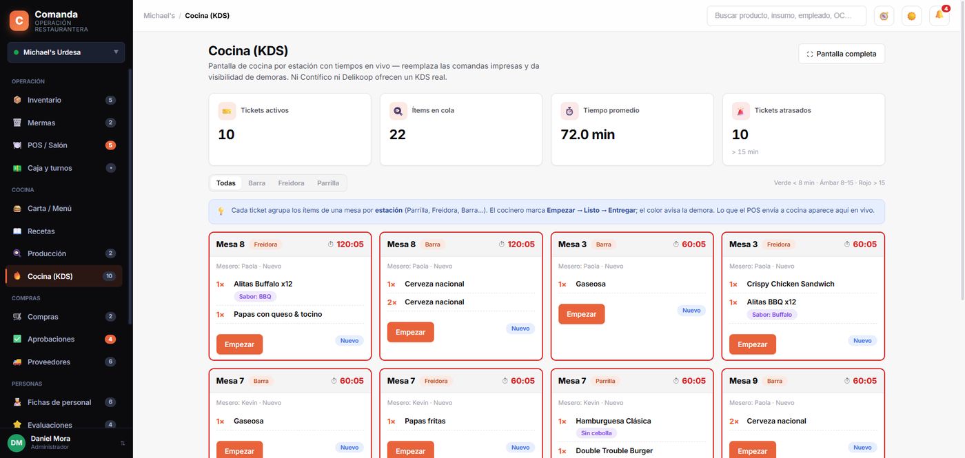Image resolution: width=965 pixels, height=458 pixels.
Task: Open Carta / Menú page
Action: coord(64,208)
